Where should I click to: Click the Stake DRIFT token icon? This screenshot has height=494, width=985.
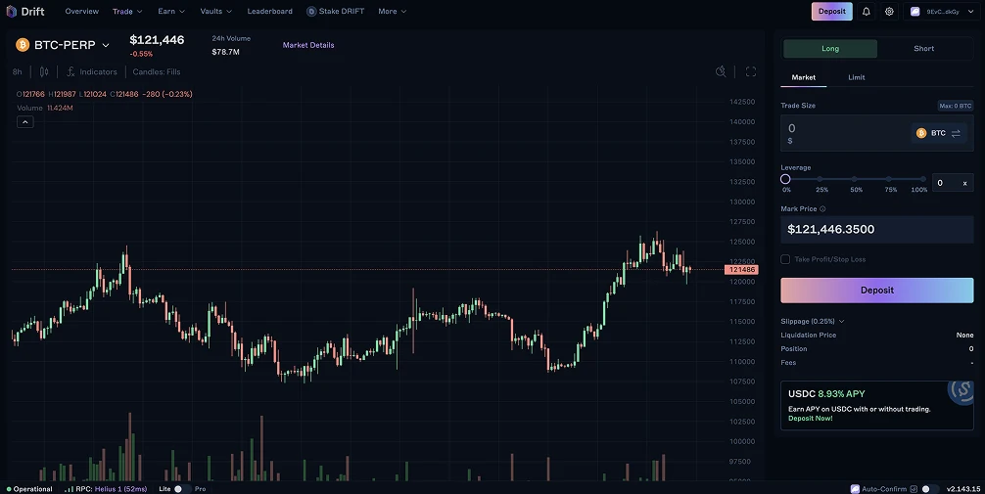[x=311, y=12]
